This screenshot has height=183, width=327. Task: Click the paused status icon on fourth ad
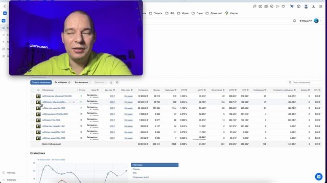pyautogui.click(x=81, y=114)
